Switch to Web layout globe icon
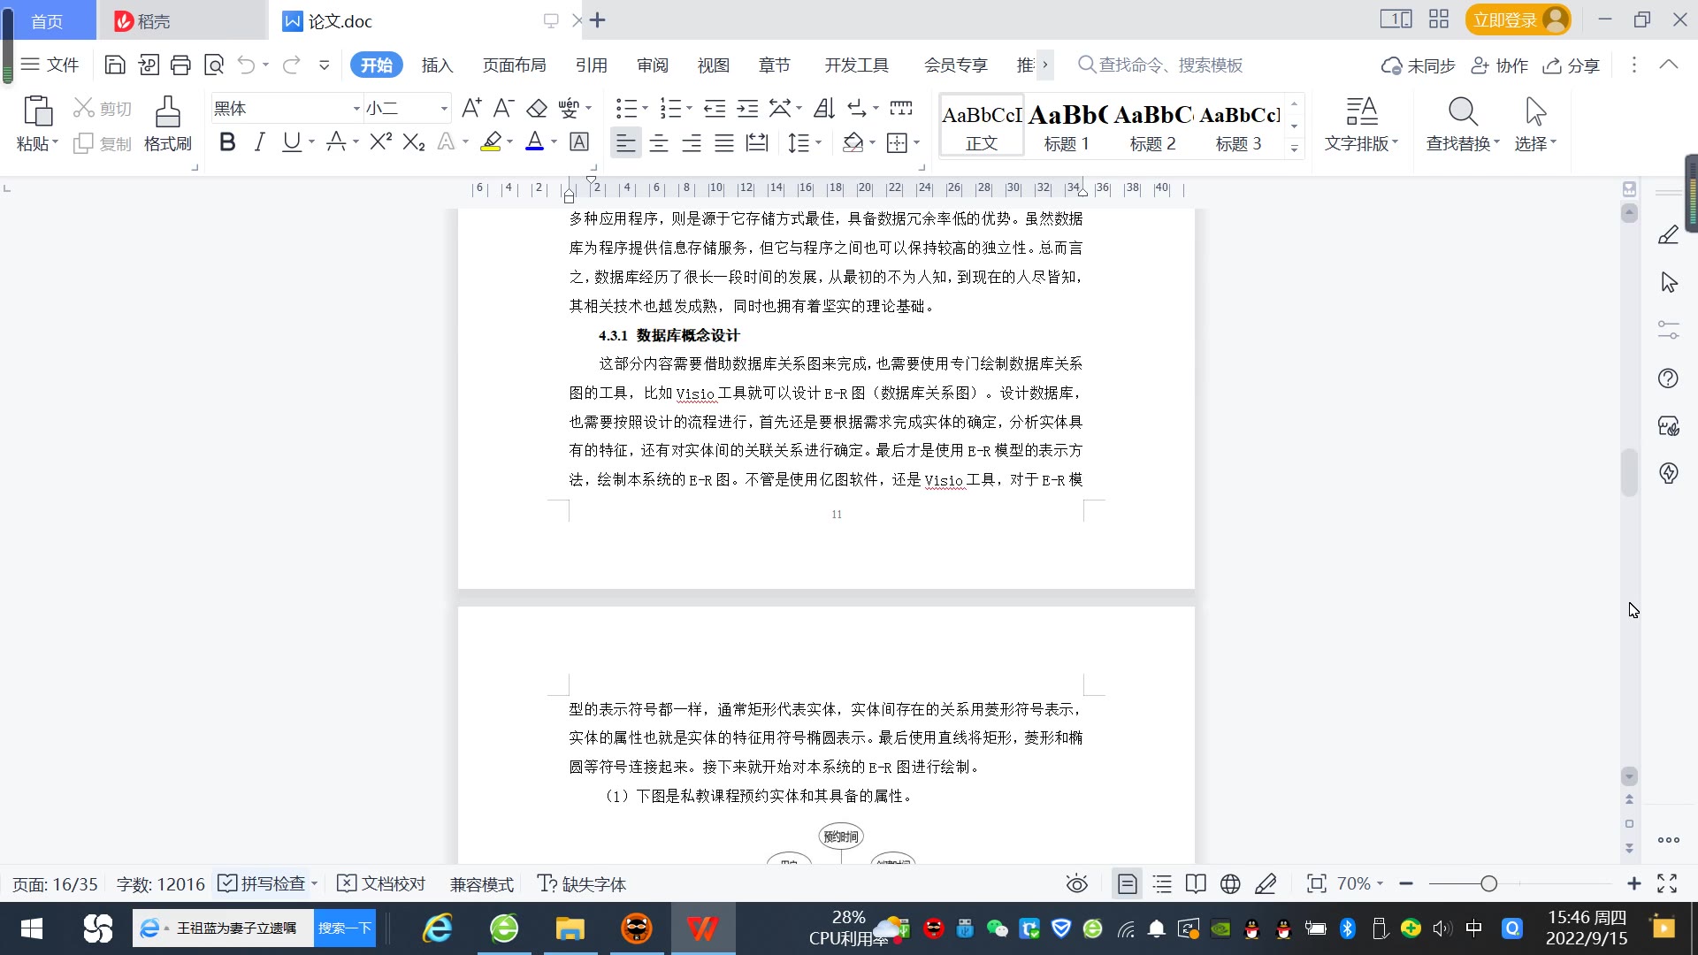 point(1230,883)
